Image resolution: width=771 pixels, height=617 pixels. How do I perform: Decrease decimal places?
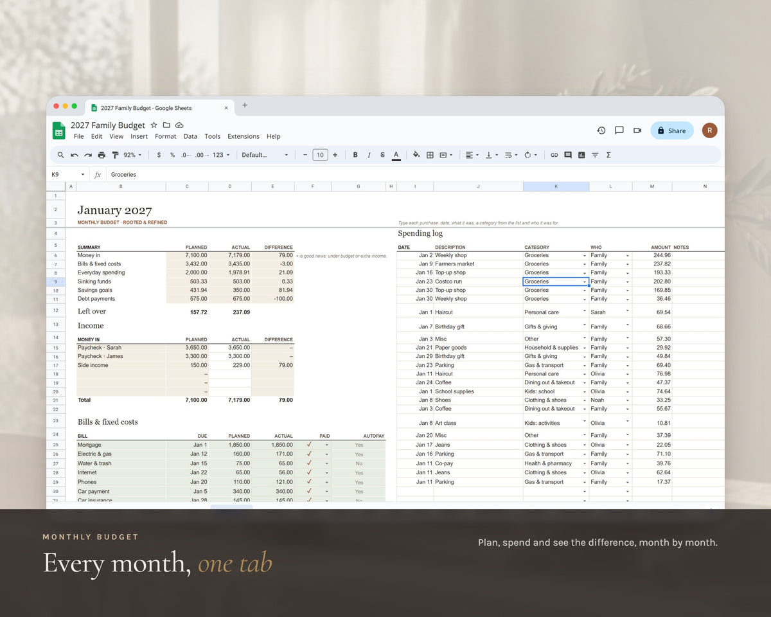[185, 155]
